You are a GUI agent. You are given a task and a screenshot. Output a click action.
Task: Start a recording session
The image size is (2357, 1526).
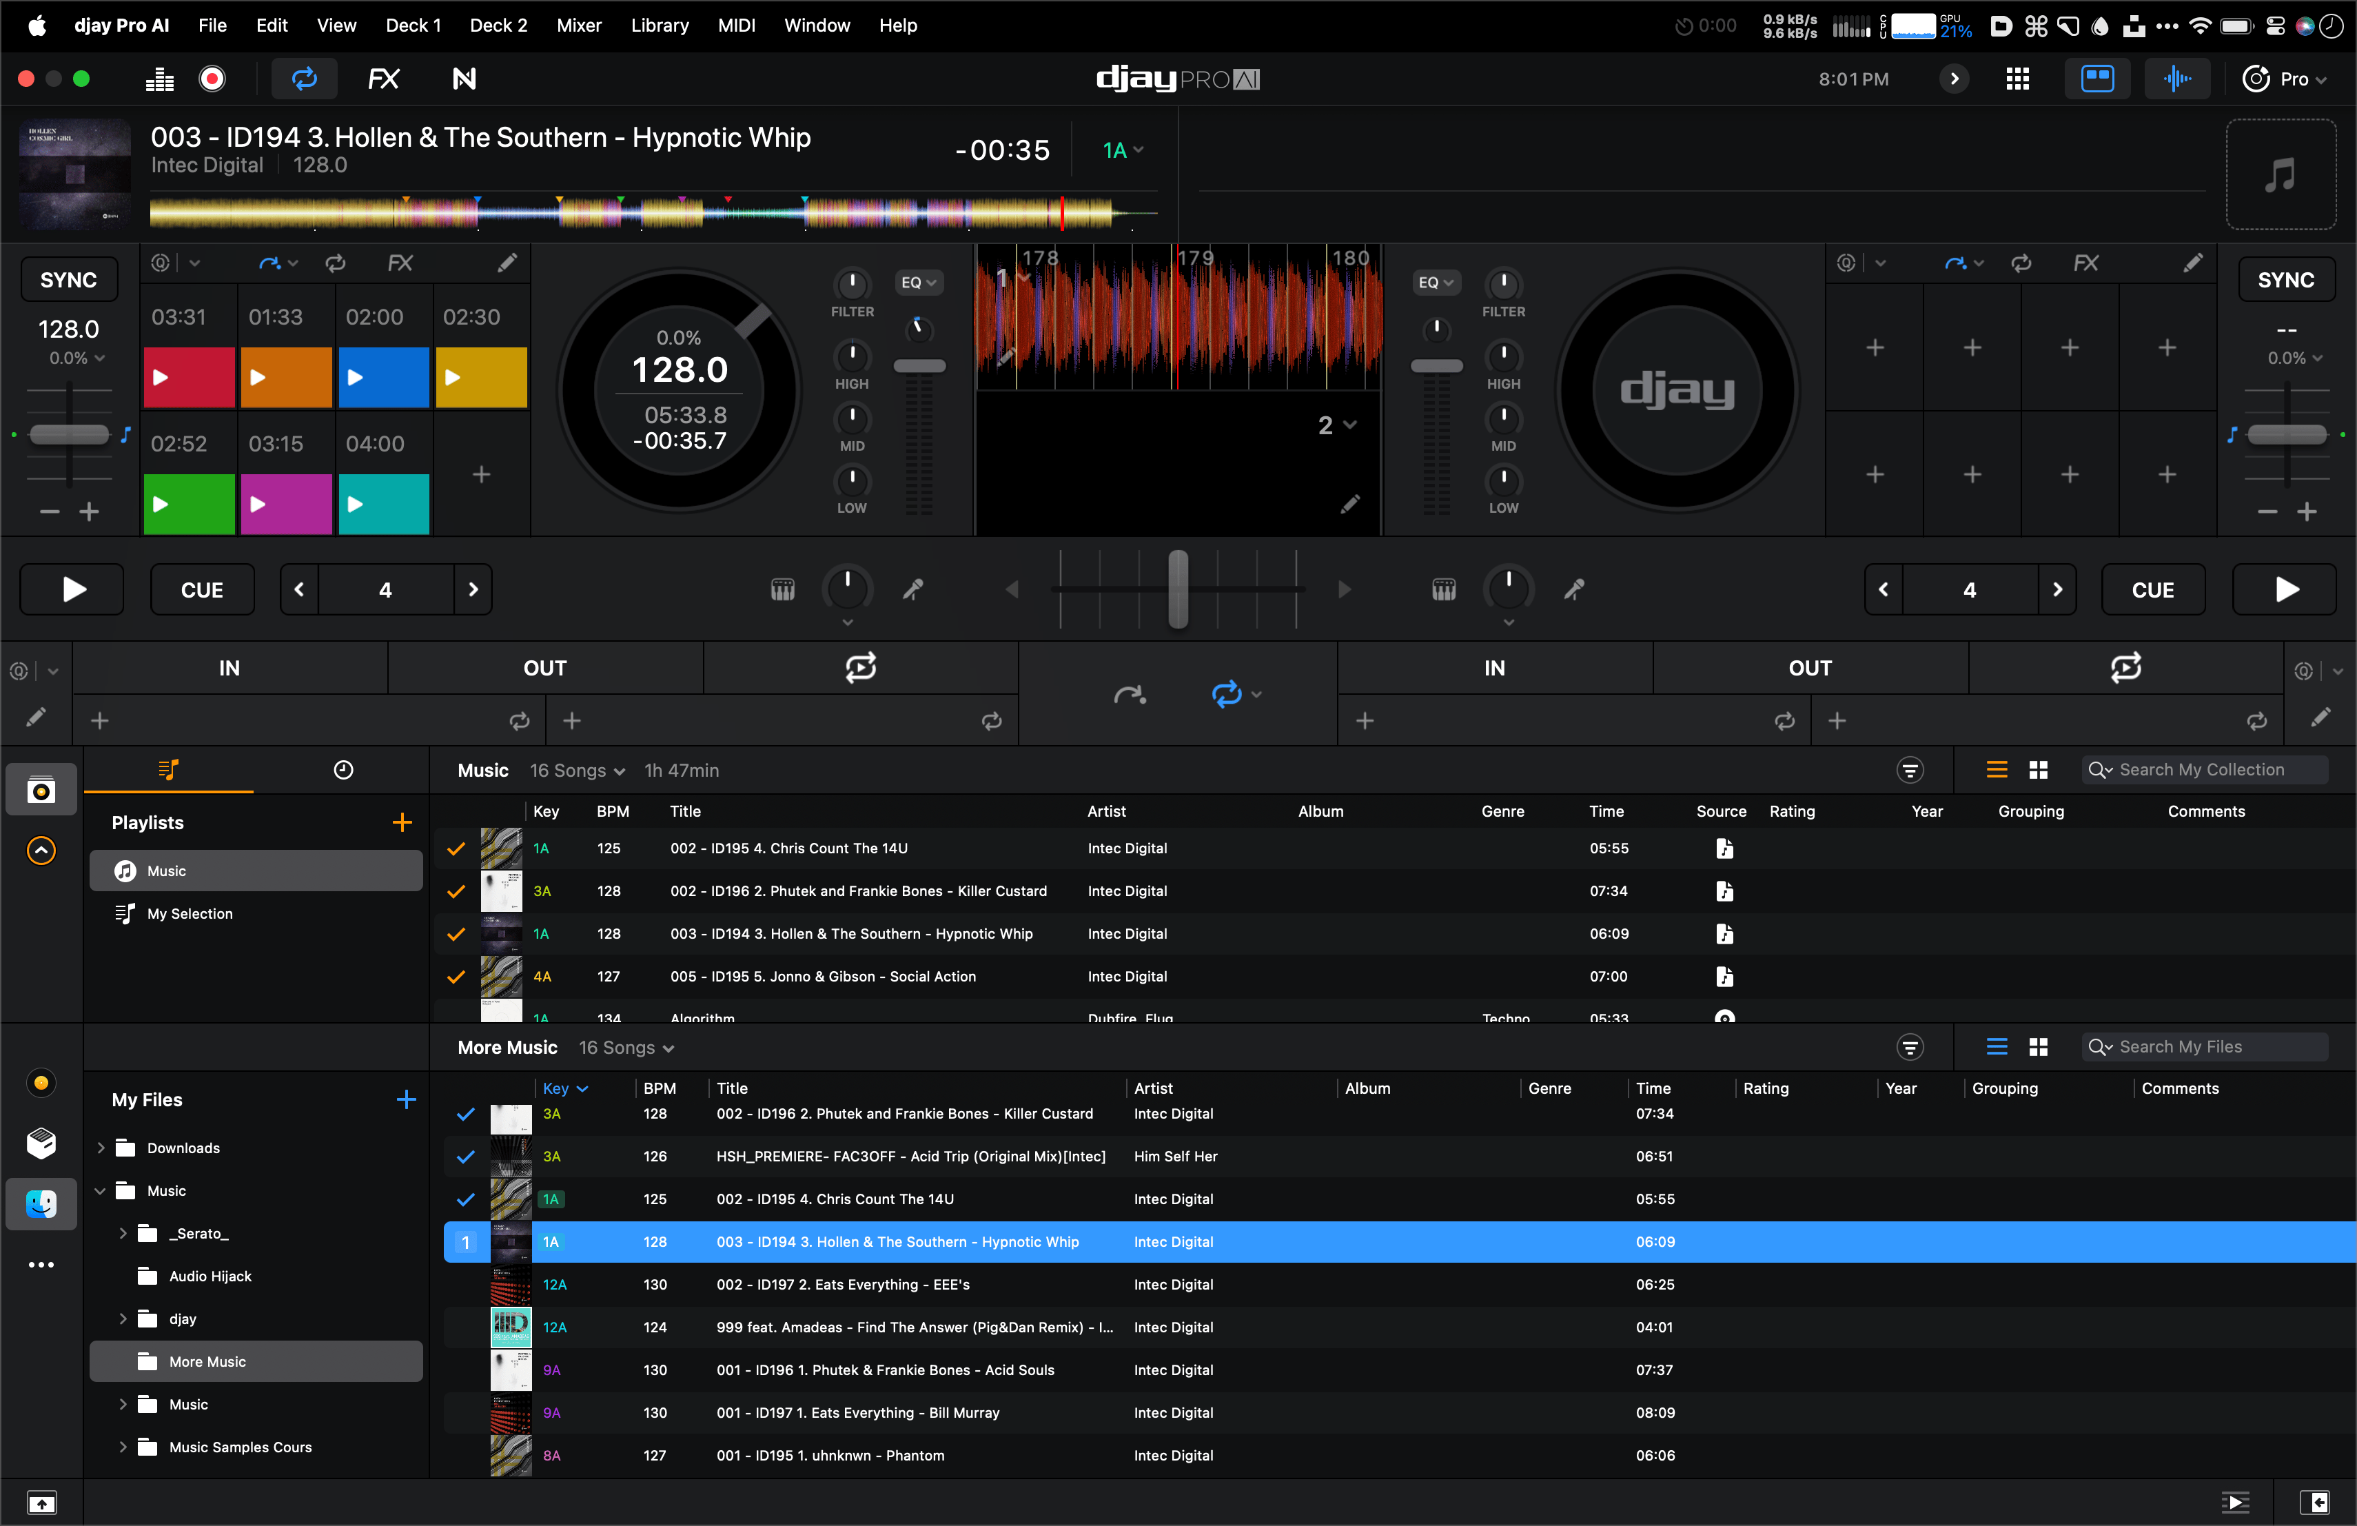pyautogui.click(x=211, y=79)
